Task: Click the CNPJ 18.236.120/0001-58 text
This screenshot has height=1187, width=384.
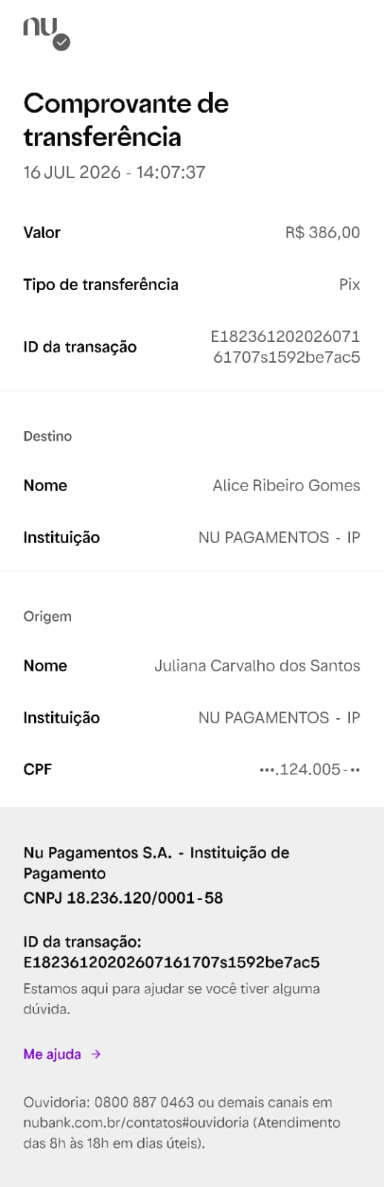Action: [123, 898]
